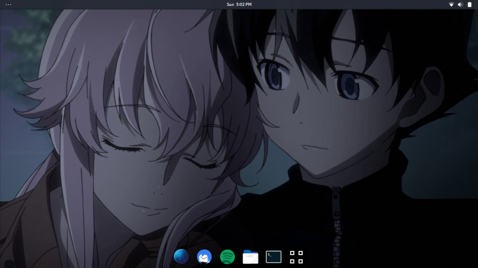The image size is (478, 268).
Task: Launch the Terminal from the dock
Action: click(273, 257)
